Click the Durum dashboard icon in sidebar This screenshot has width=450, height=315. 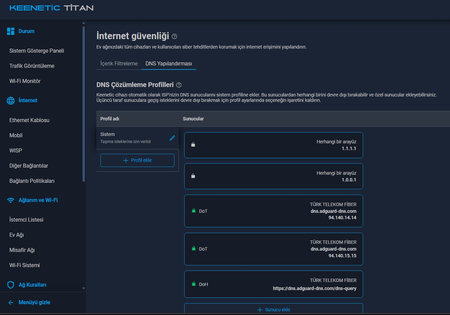(11, 31)
